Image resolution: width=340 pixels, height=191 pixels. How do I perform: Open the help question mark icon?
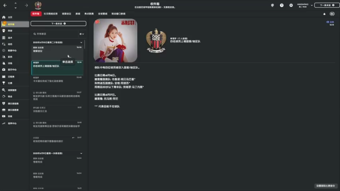282,5
